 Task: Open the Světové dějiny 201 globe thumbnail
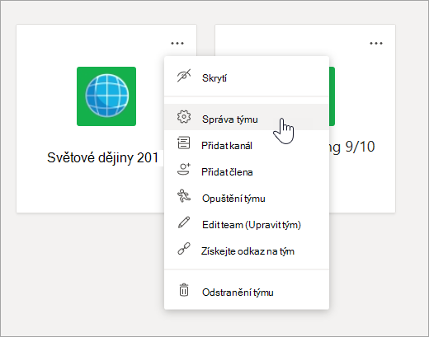pyautogui.click(x=106, y=96)
